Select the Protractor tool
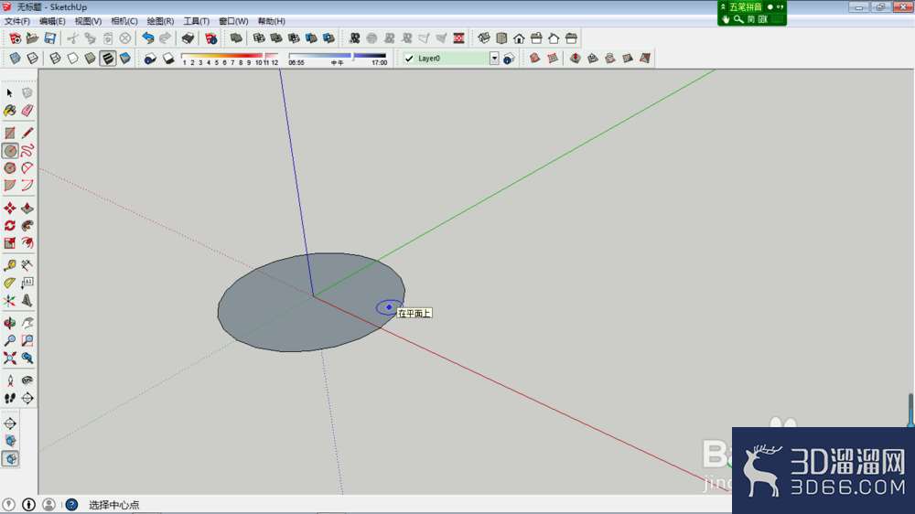 point(10,283)
